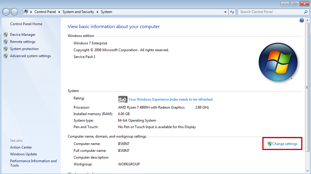311x174 pixels.
Task: Click the shield icon beside Advanced system settings
Action: 6,56
